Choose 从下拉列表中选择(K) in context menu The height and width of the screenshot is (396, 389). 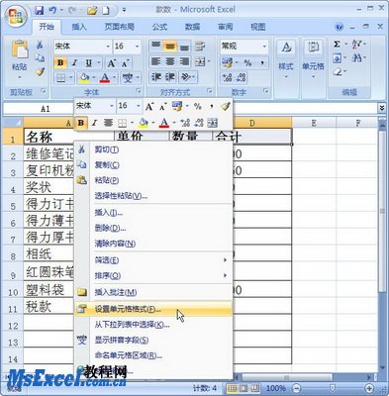point(153,325)
